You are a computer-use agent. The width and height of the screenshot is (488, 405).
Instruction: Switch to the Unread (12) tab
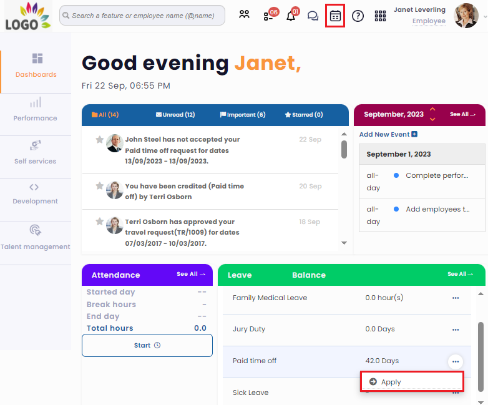(x=175, y=115)
